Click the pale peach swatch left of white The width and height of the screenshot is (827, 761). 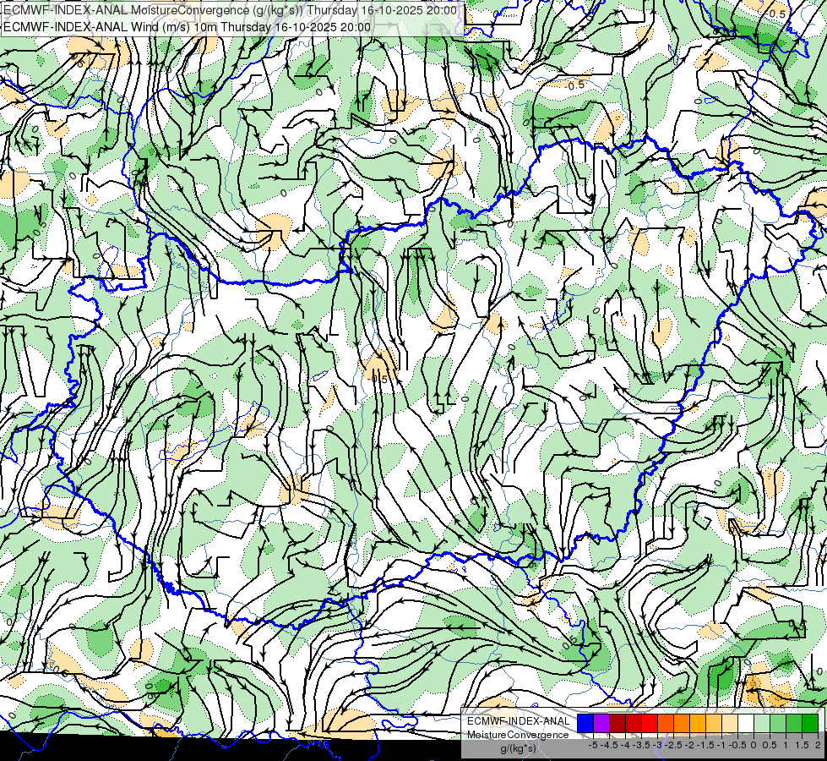pos(729,723)
